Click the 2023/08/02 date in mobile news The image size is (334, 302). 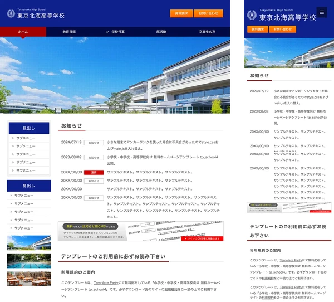(259, 111)
